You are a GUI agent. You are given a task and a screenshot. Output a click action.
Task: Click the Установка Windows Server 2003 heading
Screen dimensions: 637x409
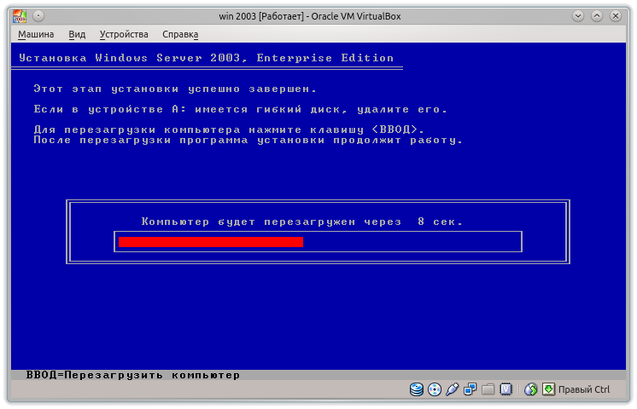207,58
